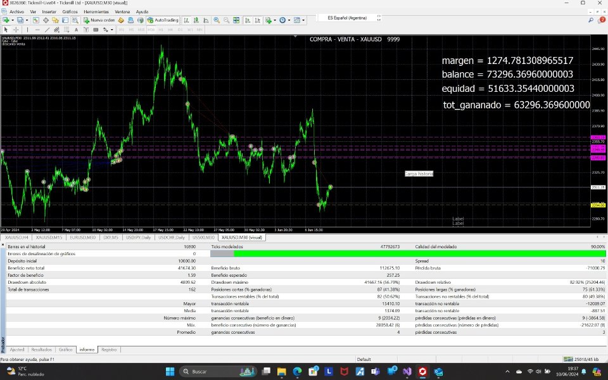Open the profiles dropdown arrow
Image resolution: width=608 pixels, height=380 pixels.
coord(27,20)
